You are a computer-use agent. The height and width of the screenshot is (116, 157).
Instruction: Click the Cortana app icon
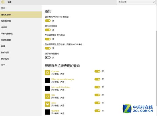click(47, 73)
